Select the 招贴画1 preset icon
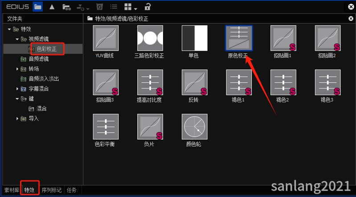The height and width of the screenshot is (197, 356). point(283,38)
